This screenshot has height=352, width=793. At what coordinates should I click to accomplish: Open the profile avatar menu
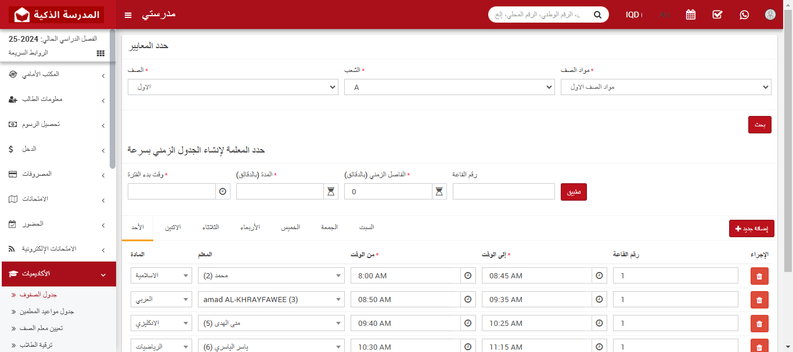pos(770,14)
